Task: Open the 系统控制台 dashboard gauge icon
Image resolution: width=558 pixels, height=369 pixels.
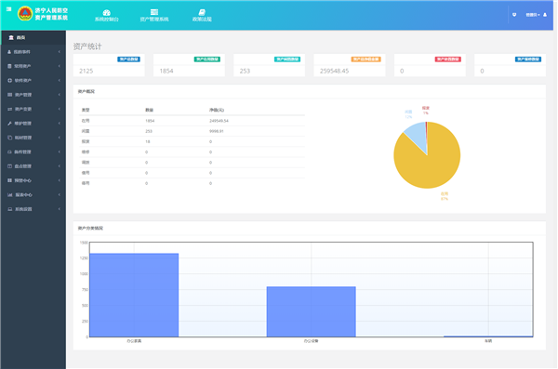Action: click(106, 12)
